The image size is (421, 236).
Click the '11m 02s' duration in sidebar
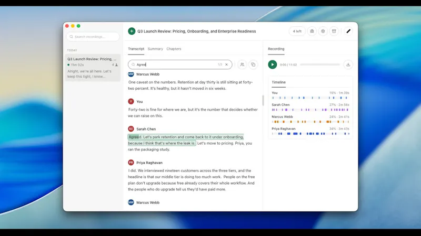tap(77, 65)
